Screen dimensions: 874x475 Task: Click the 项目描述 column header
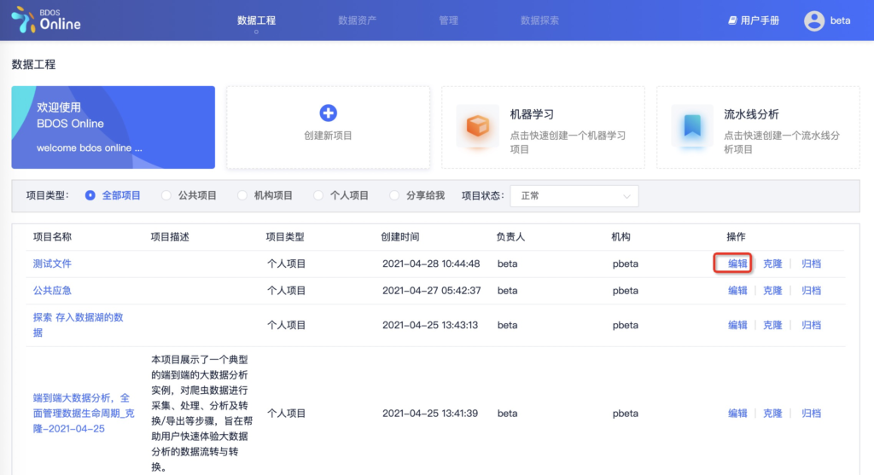(x=170, y=237)
